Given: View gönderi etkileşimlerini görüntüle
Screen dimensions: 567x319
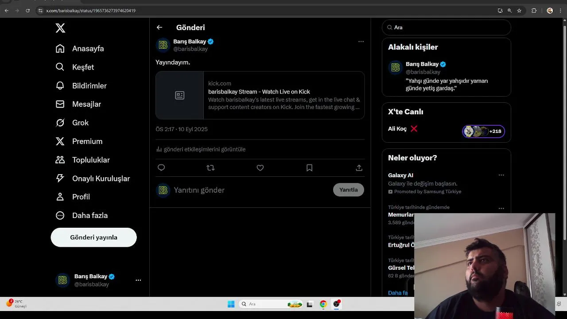Looking at the screenshot, I should pos(201,149).
